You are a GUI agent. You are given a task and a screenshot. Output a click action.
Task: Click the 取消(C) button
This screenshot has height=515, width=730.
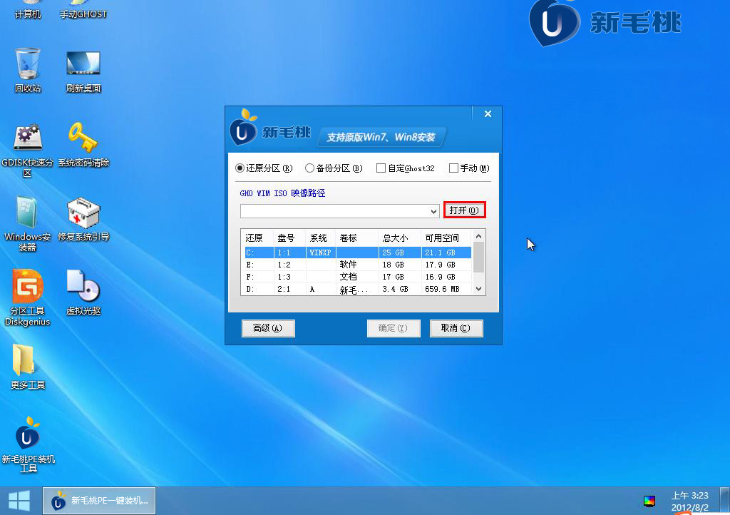point(456,328)
